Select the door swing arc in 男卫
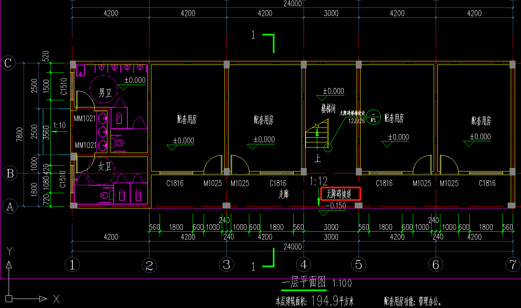 (x=85, y=100)
